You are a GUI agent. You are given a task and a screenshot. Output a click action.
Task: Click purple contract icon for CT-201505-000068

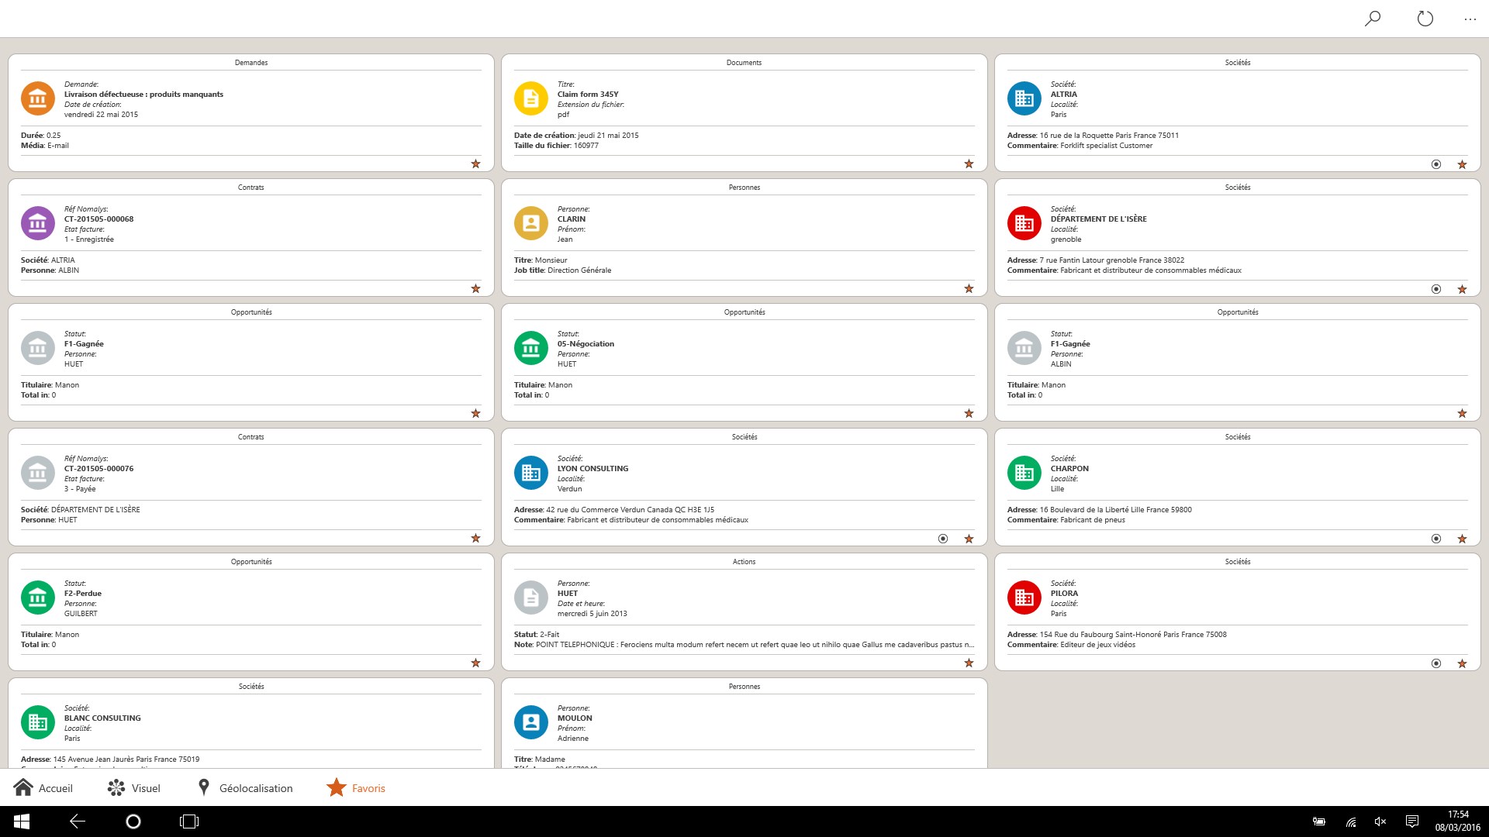coord(38,223)
